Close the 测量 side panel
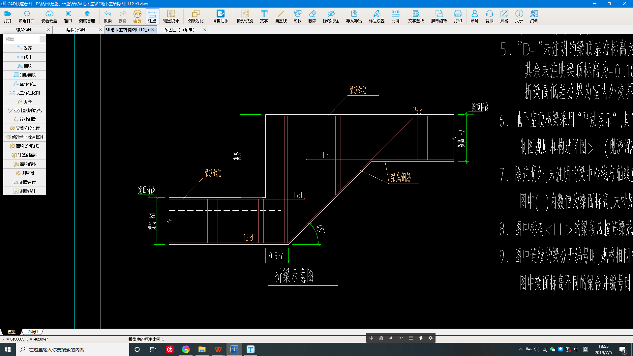633x356 pixels. click(x=43, y=39)
